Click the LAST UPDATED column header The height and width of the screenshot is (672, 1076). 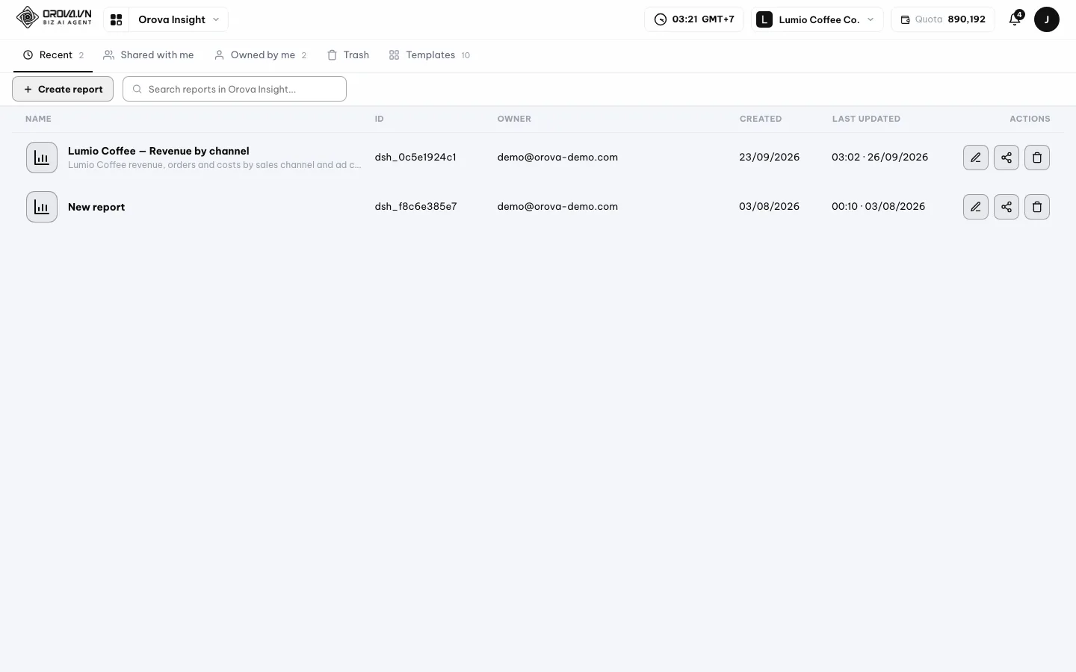pos(866,119)
